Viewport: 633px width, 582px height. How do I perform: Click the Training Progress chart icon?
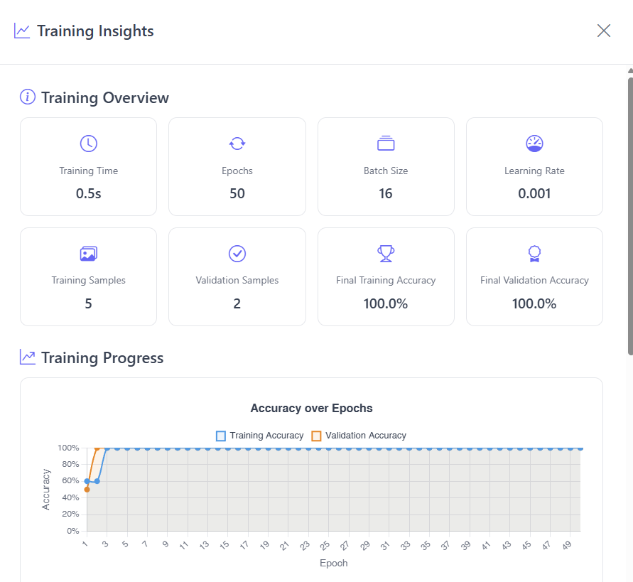(27, 357)
